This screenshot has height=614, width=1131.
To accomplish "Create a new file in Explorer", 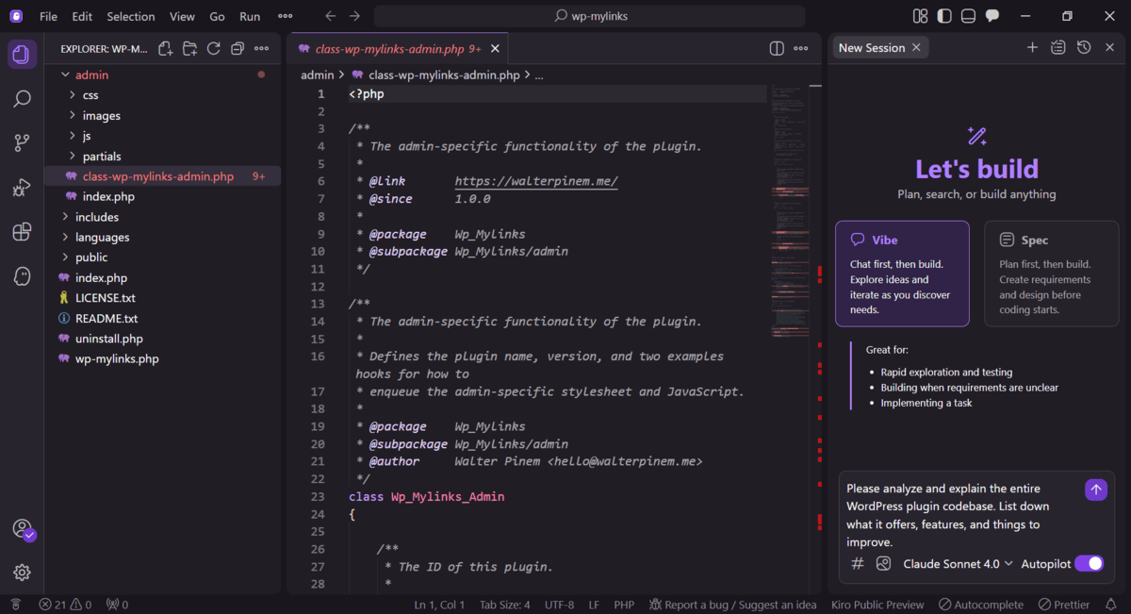I will pos(166,49).
